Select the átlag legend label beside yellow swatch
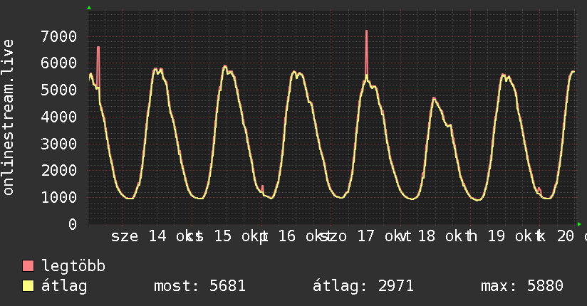The height and width of the screenshot is (306, 587). click(64, 286)
